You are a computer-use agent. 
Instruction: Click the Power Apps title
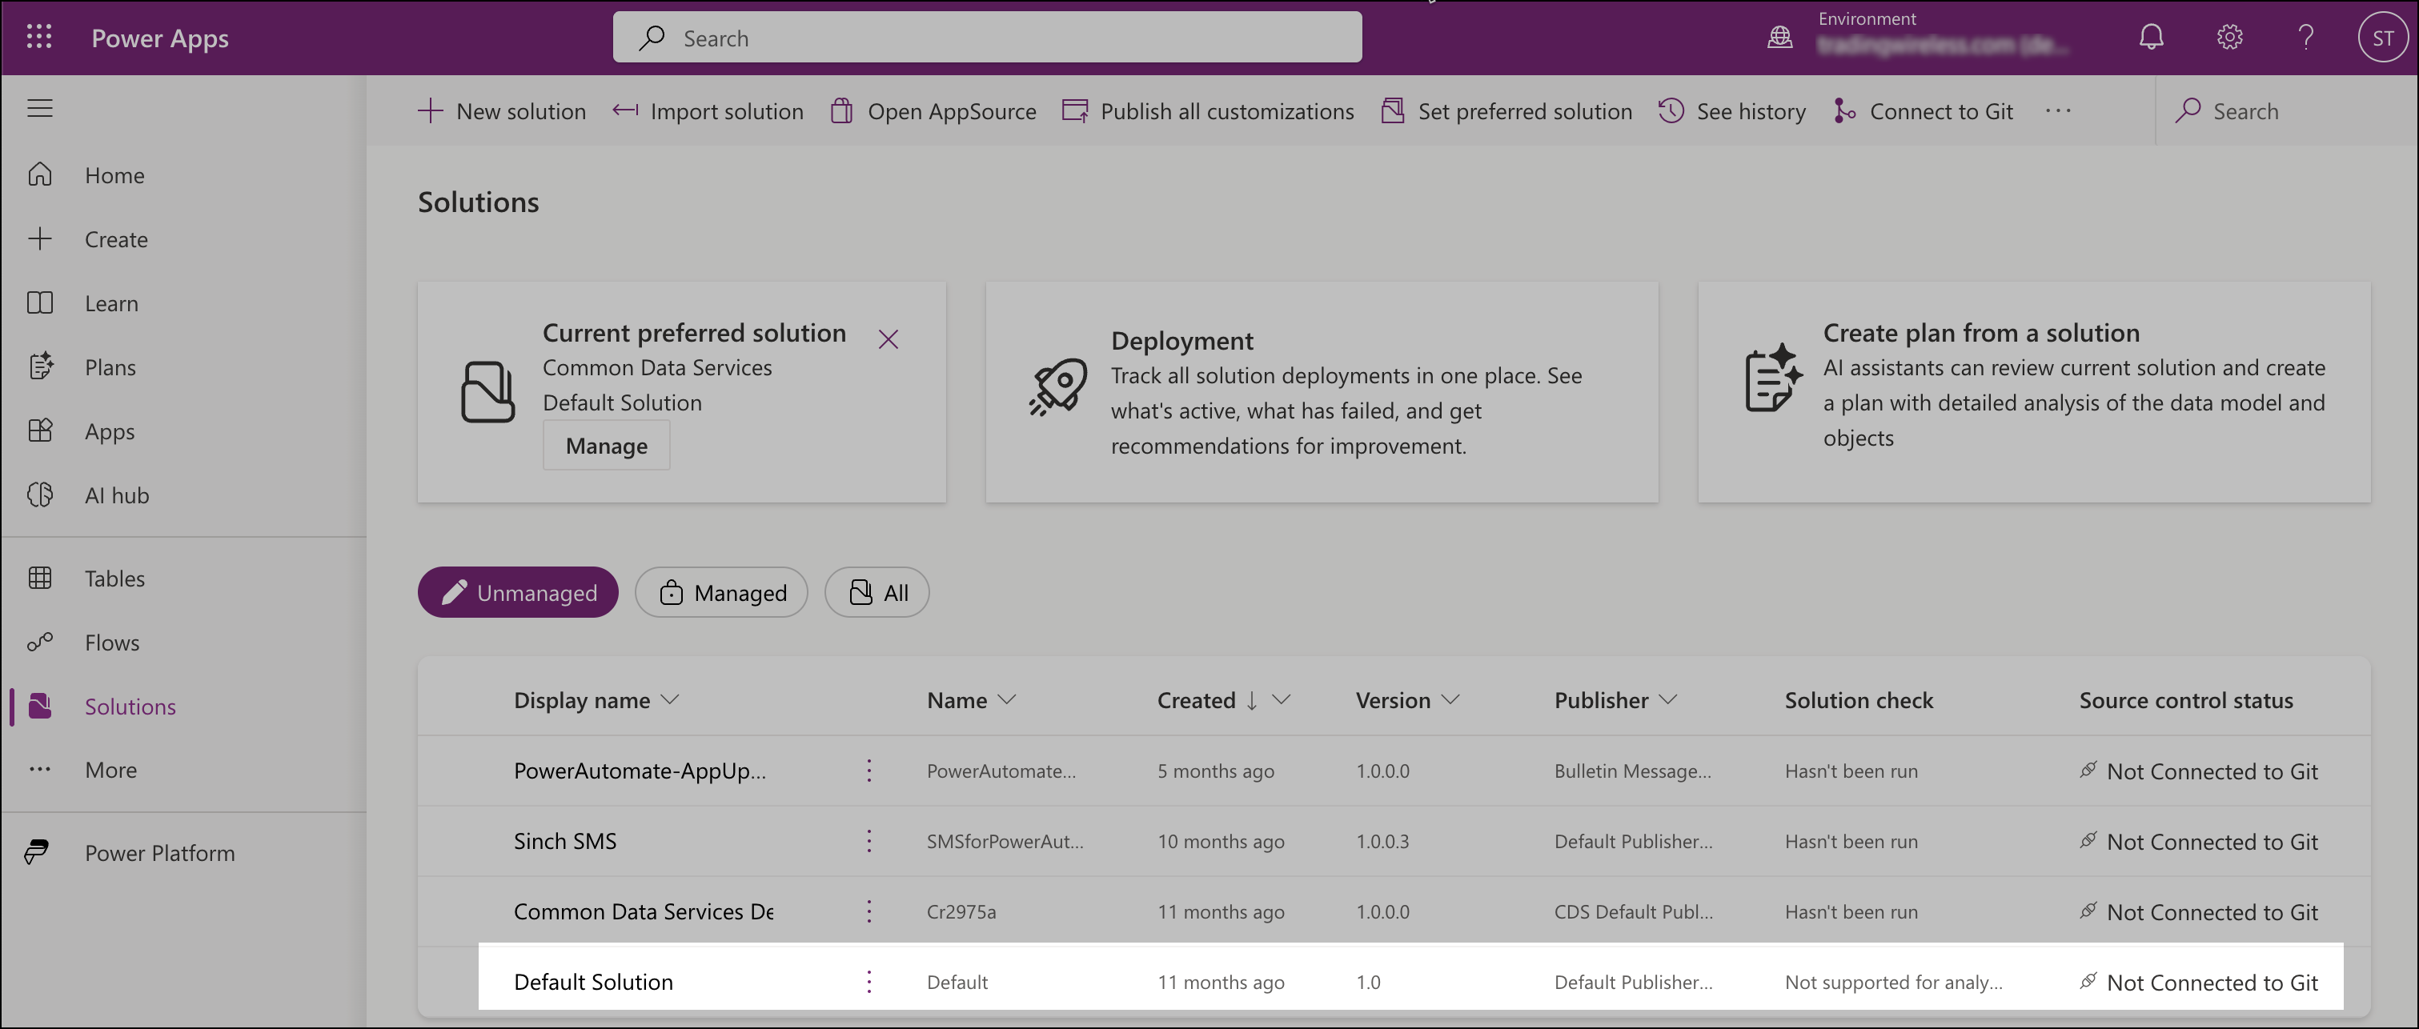pos(159,38)
